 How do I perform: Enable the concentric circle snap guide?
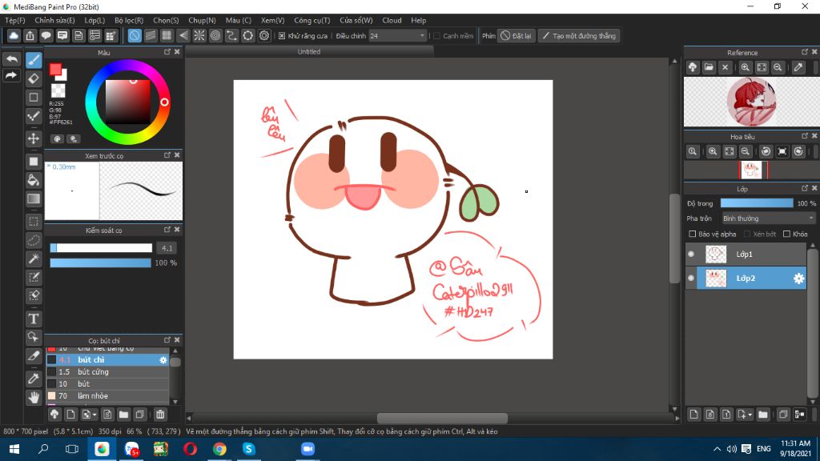(x=215, y=35)
